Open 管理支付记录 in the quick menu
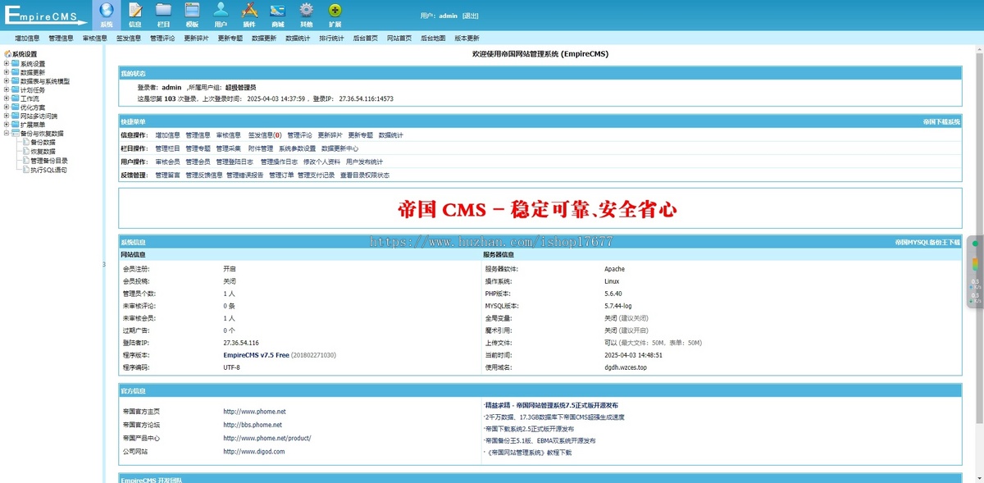The height and width of the screenshot is (483, 984). [316, 175]
